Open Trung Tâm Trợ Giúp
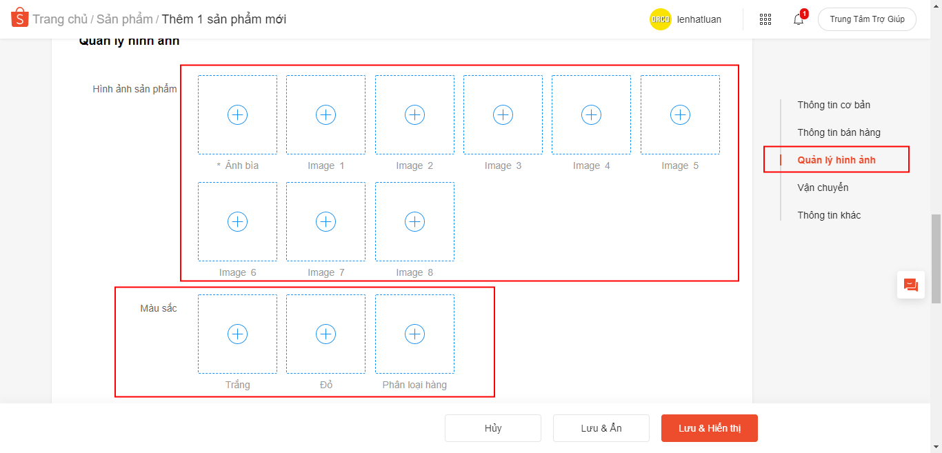Image resolution: width=942 pixels, height=453 pixels. tap(867, 19)
